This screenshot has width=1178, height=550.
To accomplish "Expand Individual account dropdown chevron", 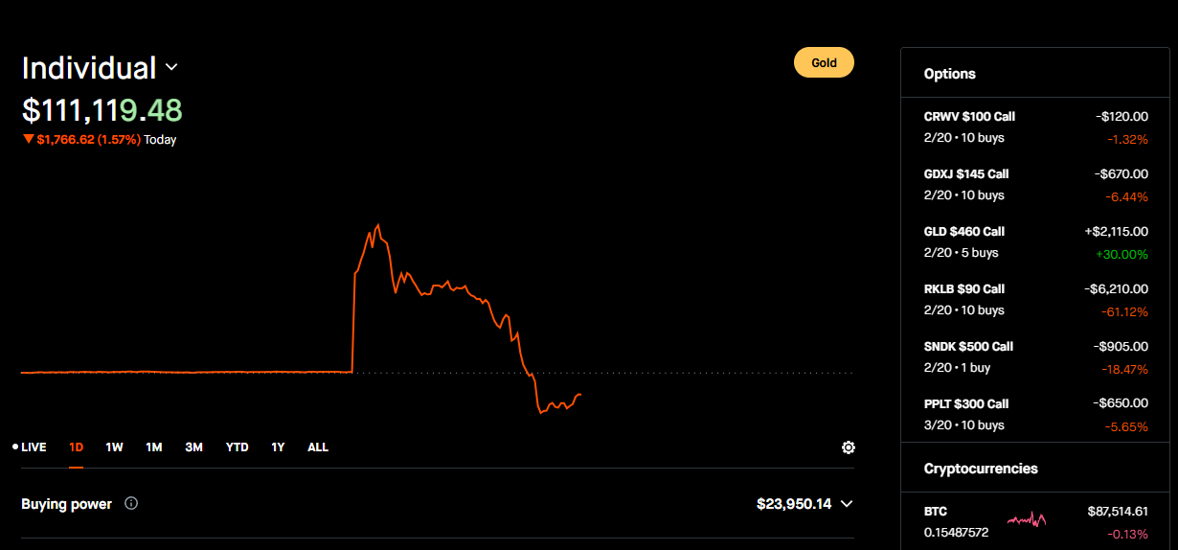I will [171, 67].
